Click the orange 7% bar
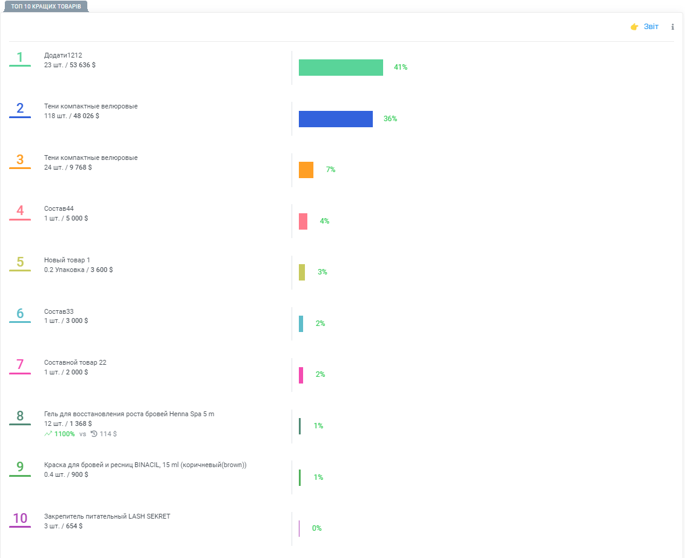 pyautogui.click(x=306, y=170)
